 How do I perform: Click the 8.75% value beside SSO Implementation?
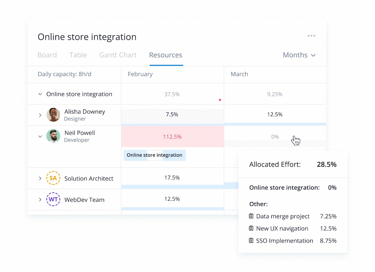pos(328,241)
